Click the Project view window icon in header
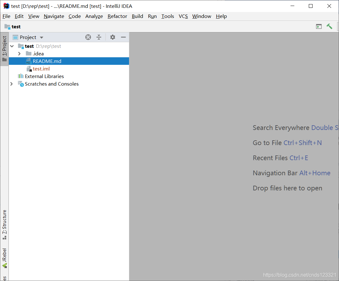 tap(15, 37)
